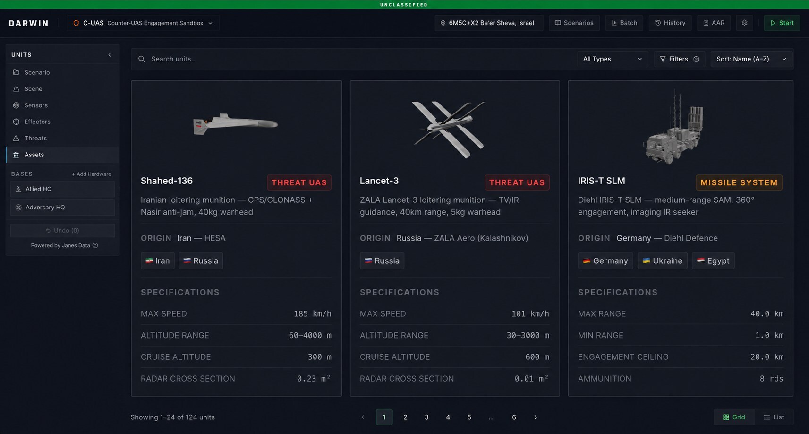
Task: Go to next page arrow
Action: (x=536, y=417)
